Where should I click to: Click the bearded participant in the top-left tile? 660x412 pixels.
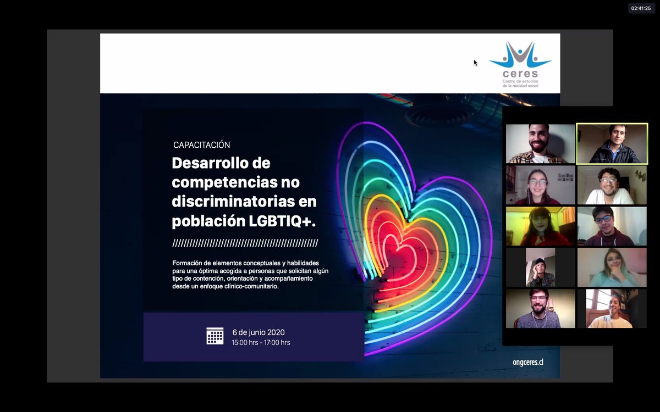tap(540, 143)
